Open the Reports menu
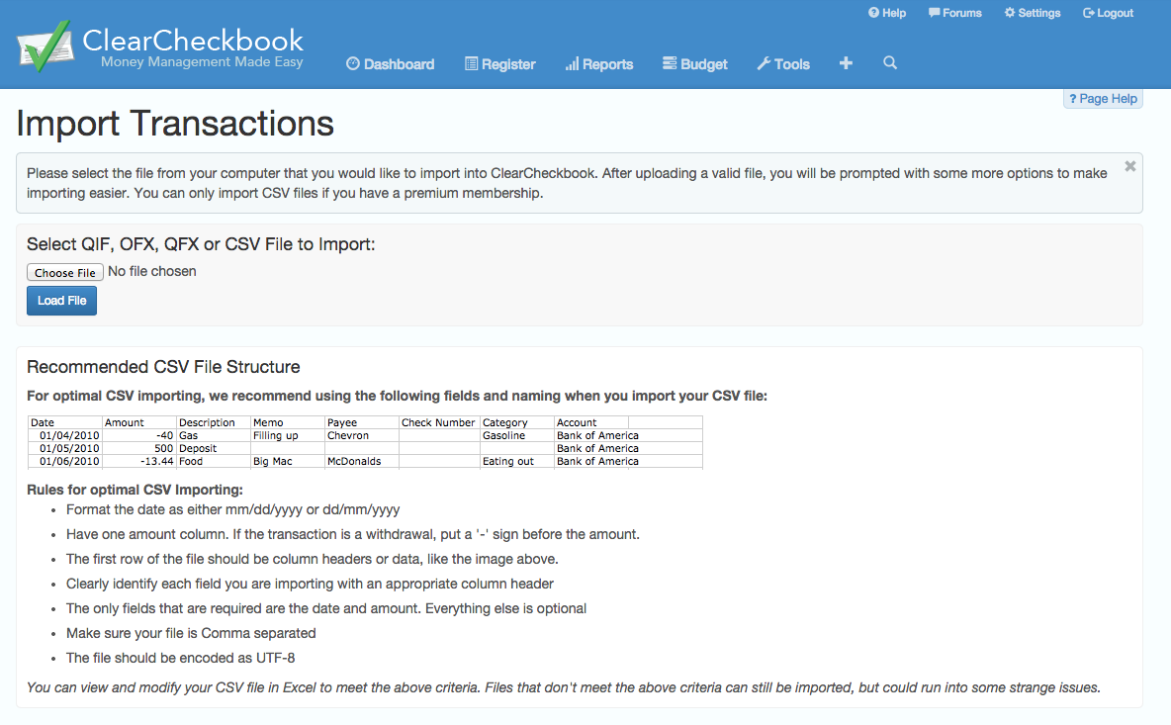The height and width of the screenshot is (725, 1171). (x=598, y=64)
